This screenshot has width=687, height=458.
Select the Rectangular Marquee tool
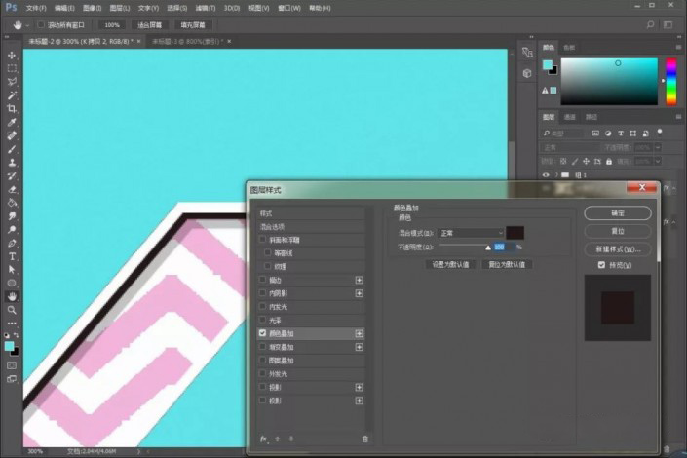click(x=12, y=68)
